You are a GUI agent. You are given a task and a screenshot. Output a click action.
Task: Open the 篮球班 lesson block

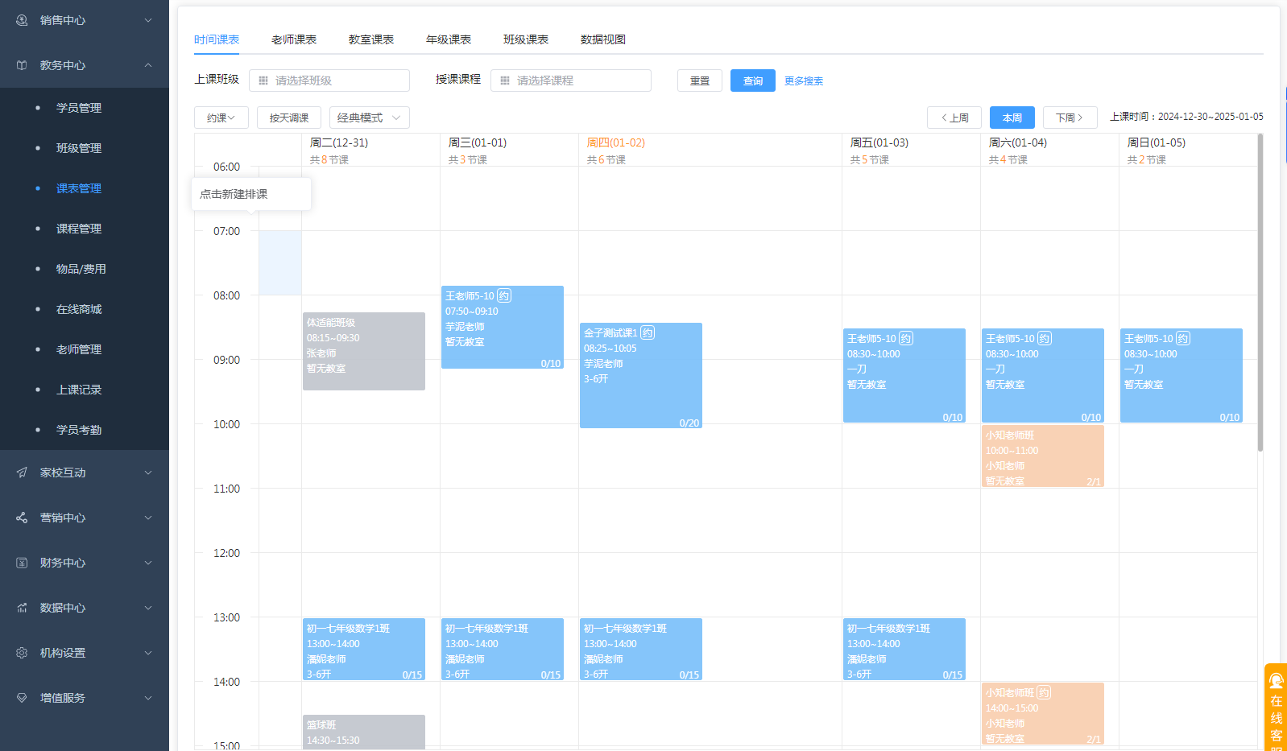(x=364, y=732)
